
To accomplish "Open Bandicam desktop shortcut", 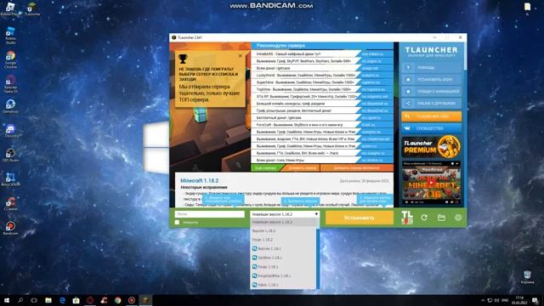I will click(x=10, y=228).
